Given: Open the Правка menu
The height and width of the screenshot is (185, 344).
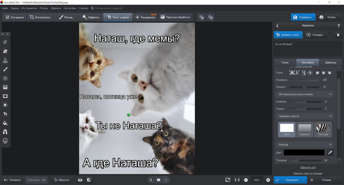Looking at the screenshot, I should coord(15,8).
